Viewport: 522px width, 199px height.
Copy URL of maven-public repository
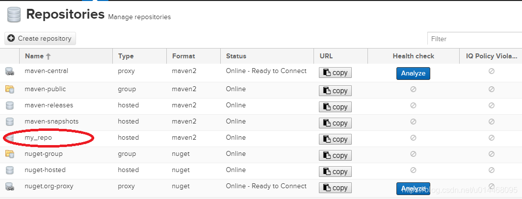point(335,91)
